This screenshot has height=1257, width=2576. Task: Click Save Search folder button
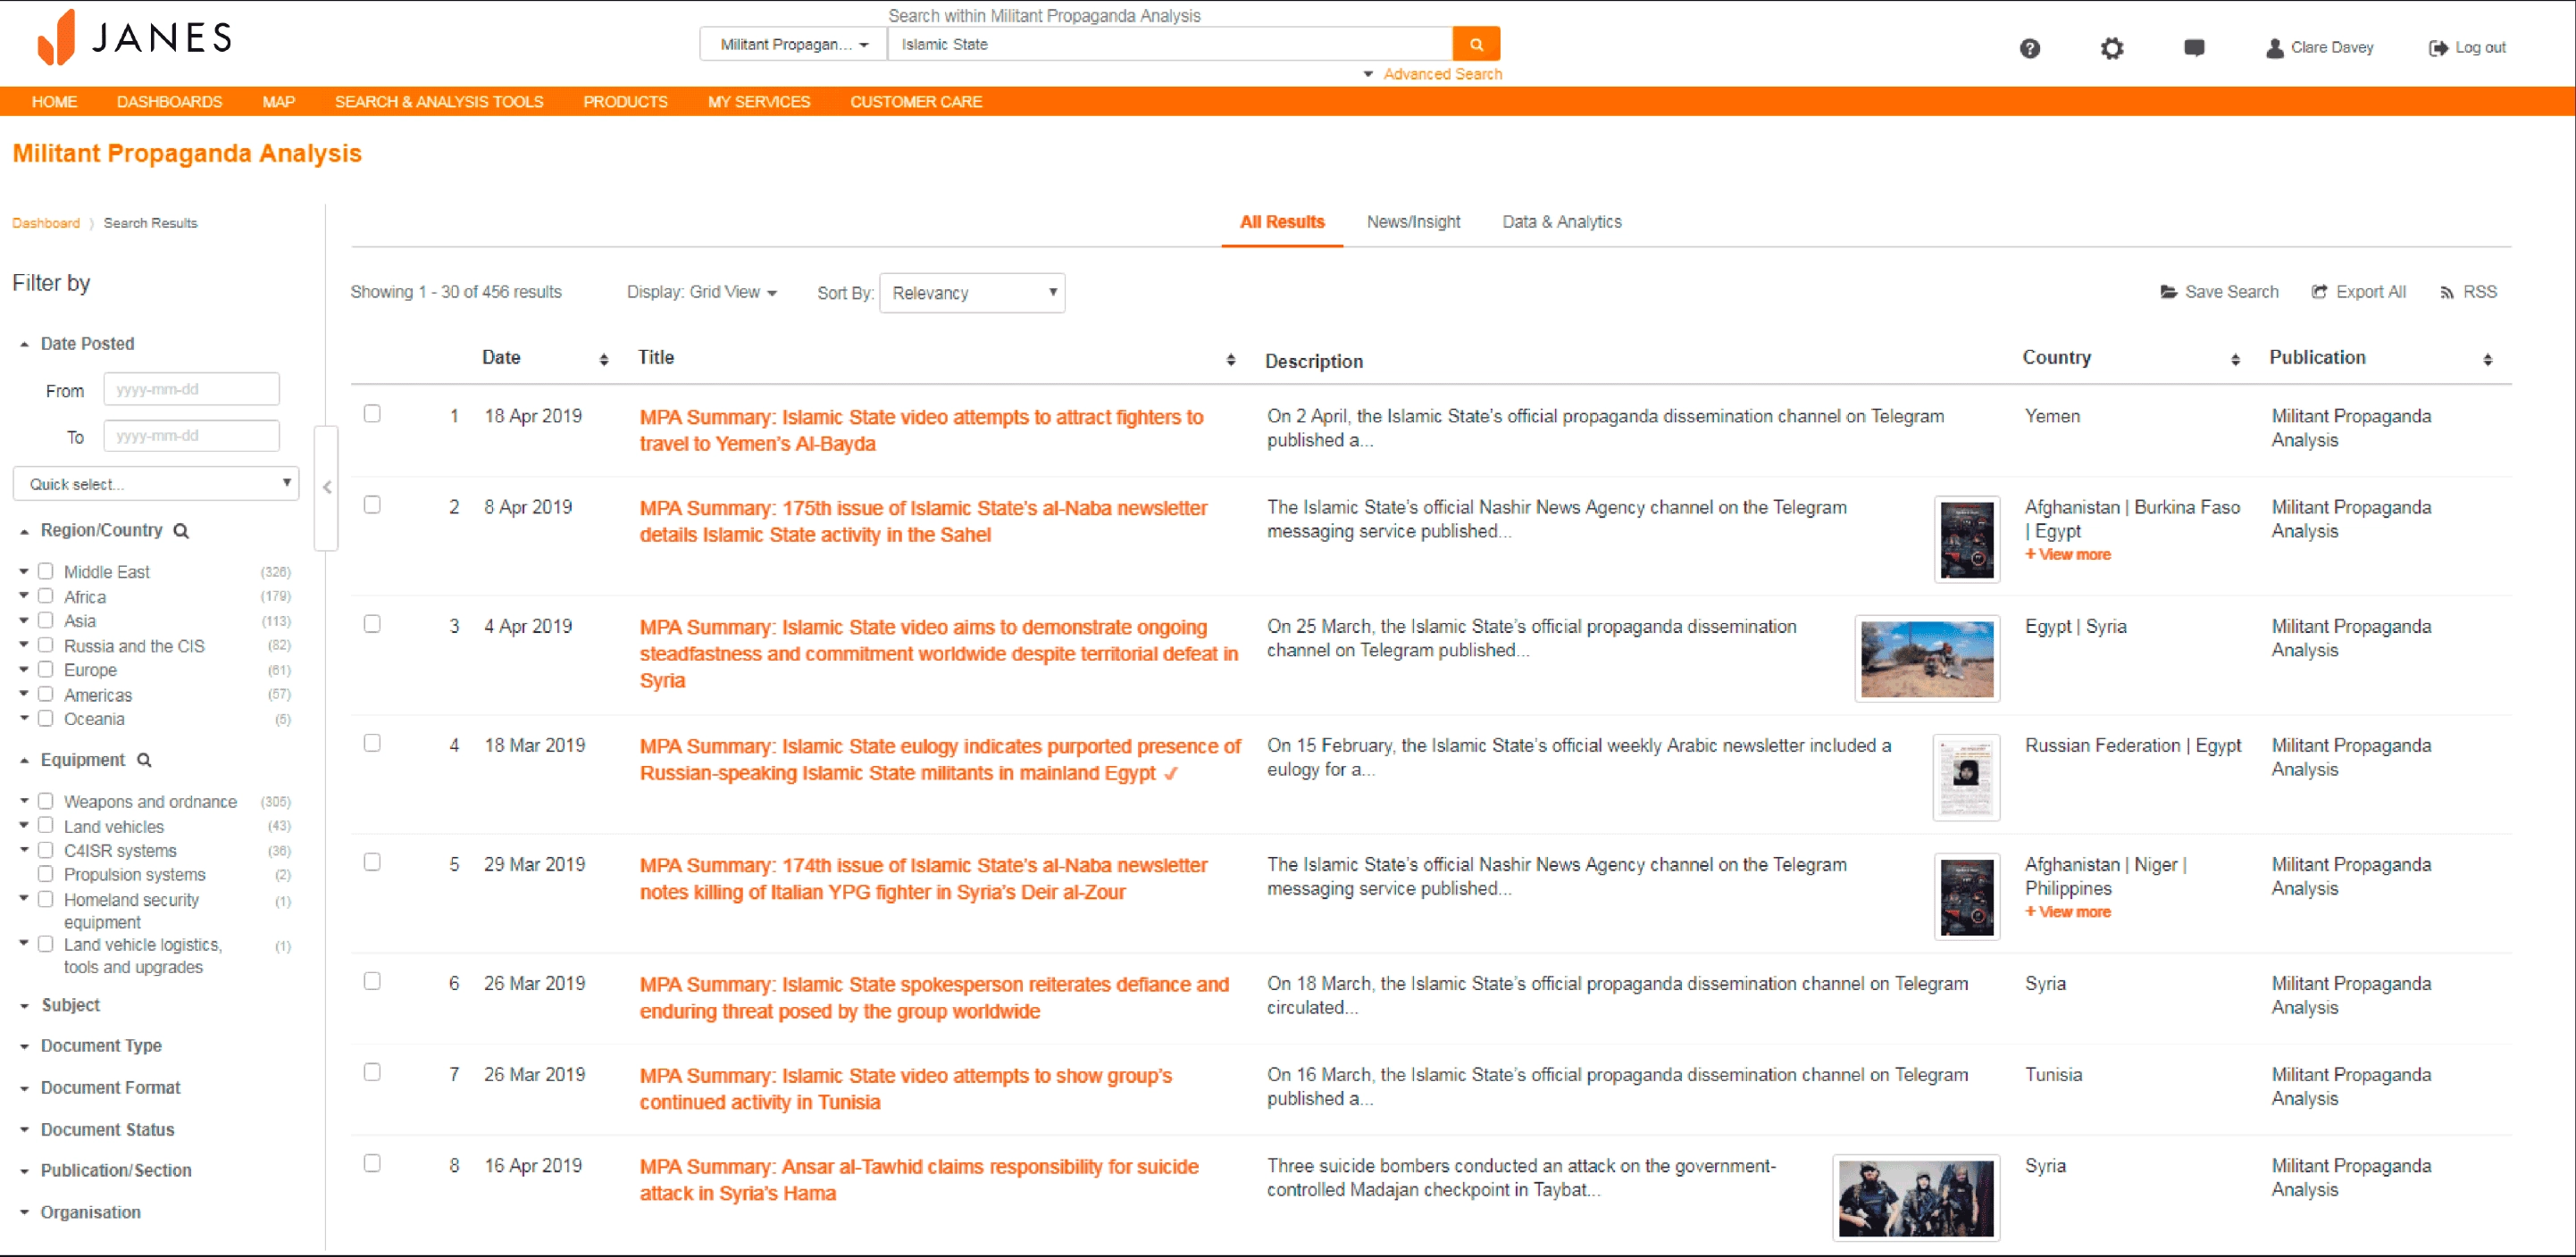coord(2219,292)
